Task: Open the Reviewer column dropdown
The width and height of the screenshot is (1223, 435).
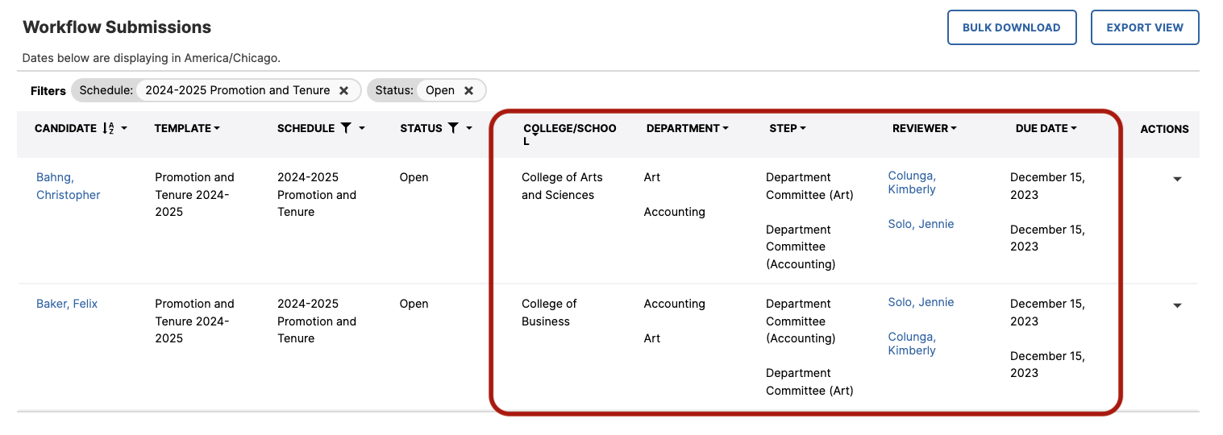Action: coord(954,129)
